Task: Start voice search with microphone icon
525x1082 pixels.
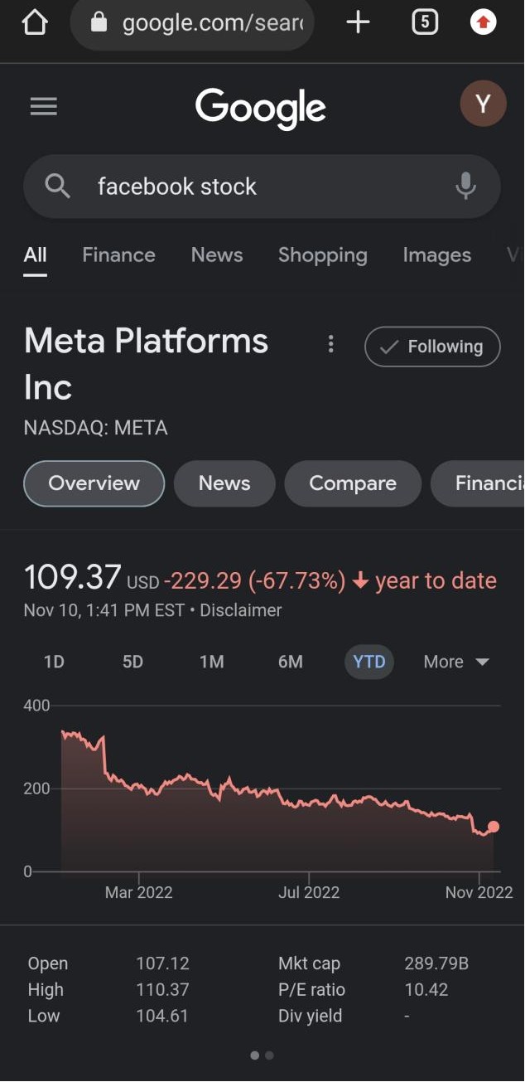Action: click(465, 186)
